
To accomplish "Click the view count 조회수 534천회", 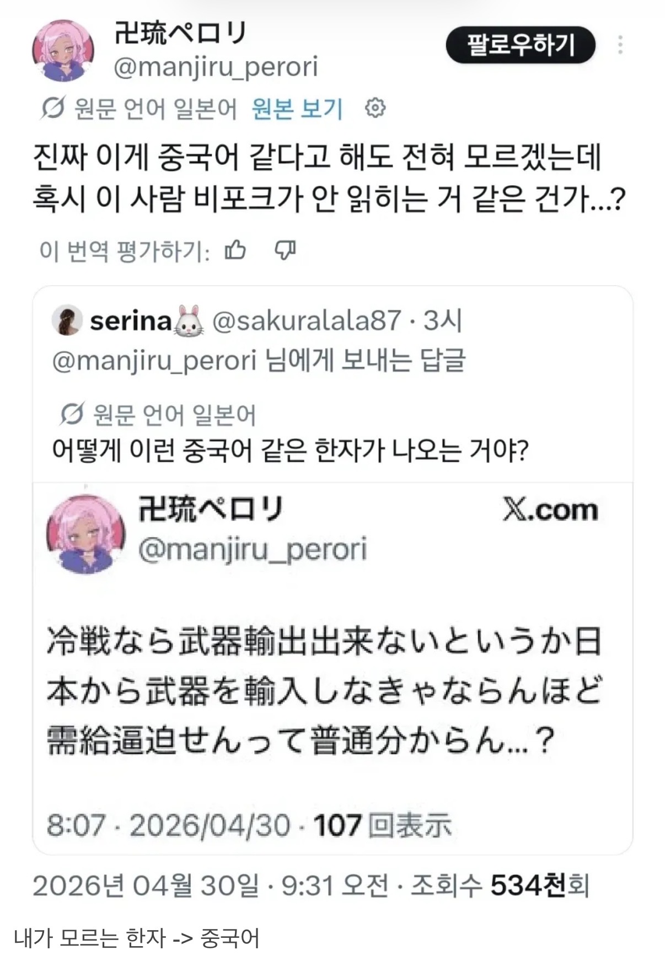I will 500,886.
